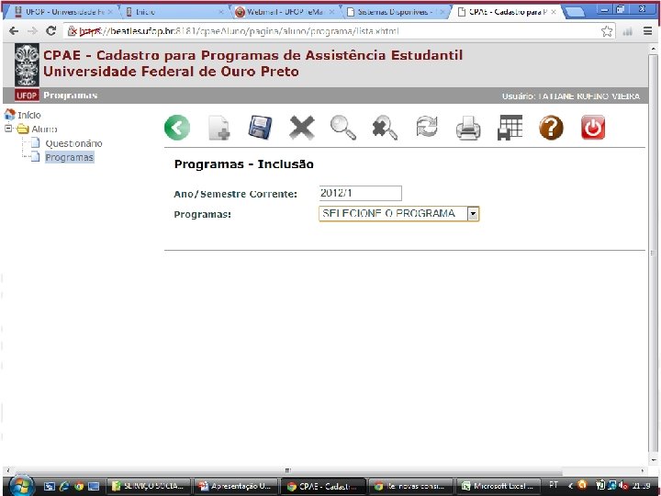
Task: Open Questionário tree item
Action: pos(73,143)
